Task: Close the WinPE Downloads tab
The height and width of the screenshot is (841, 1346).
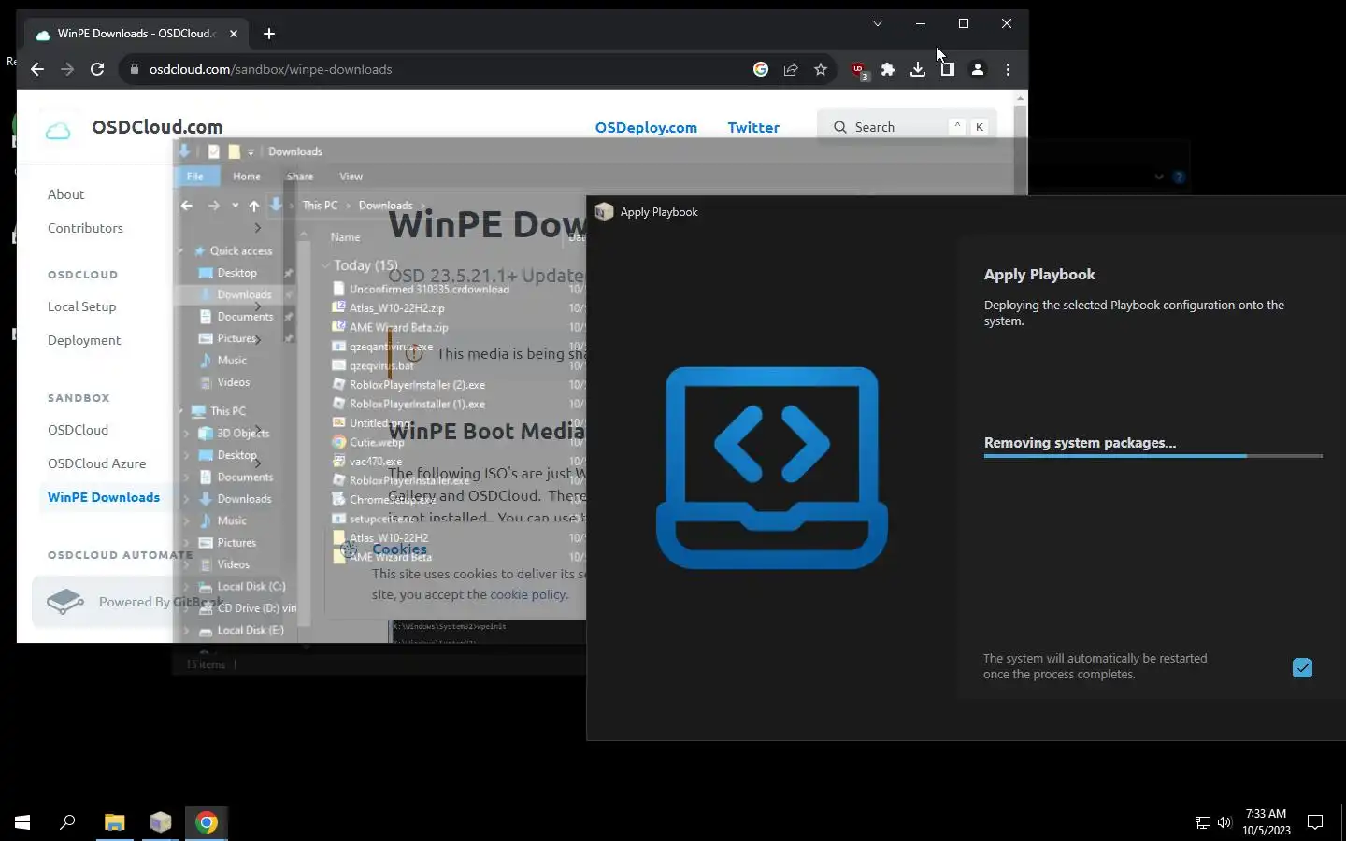Action: click(x=234, y=34)
